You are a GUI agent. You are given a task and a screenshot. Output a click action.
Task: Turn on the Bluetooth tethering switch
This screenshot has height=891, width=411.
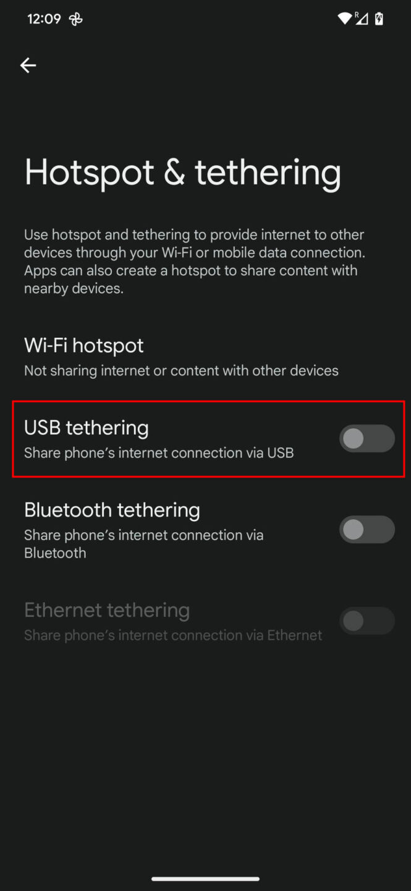coord(367,530)
